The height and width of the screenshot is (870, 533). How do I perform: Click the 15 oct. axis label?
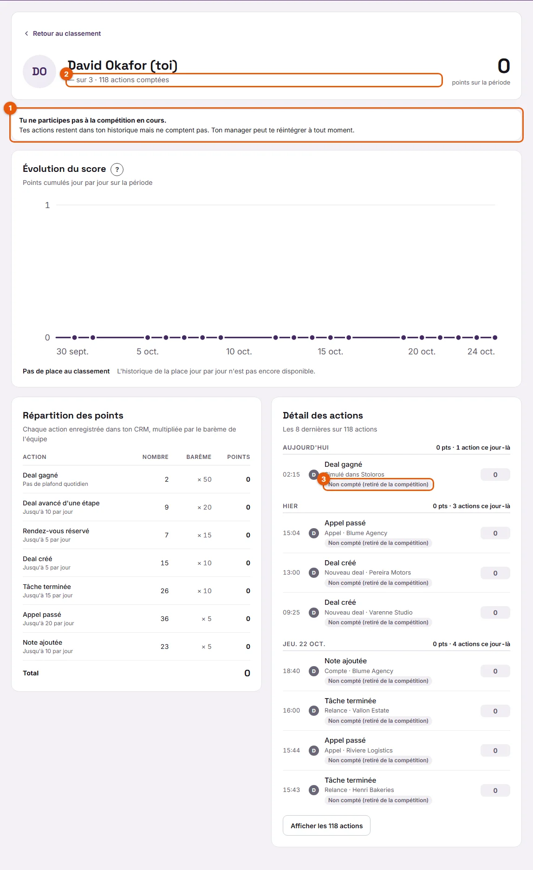click(x=330, y=352)
